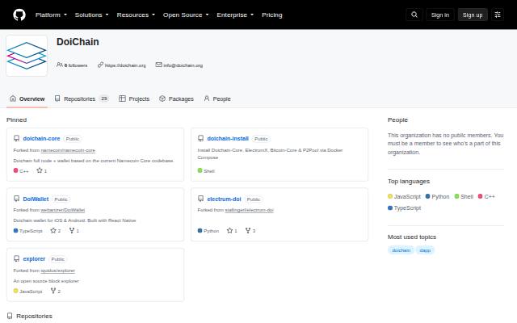Open the explorer repository link

(x=34, y=258)
